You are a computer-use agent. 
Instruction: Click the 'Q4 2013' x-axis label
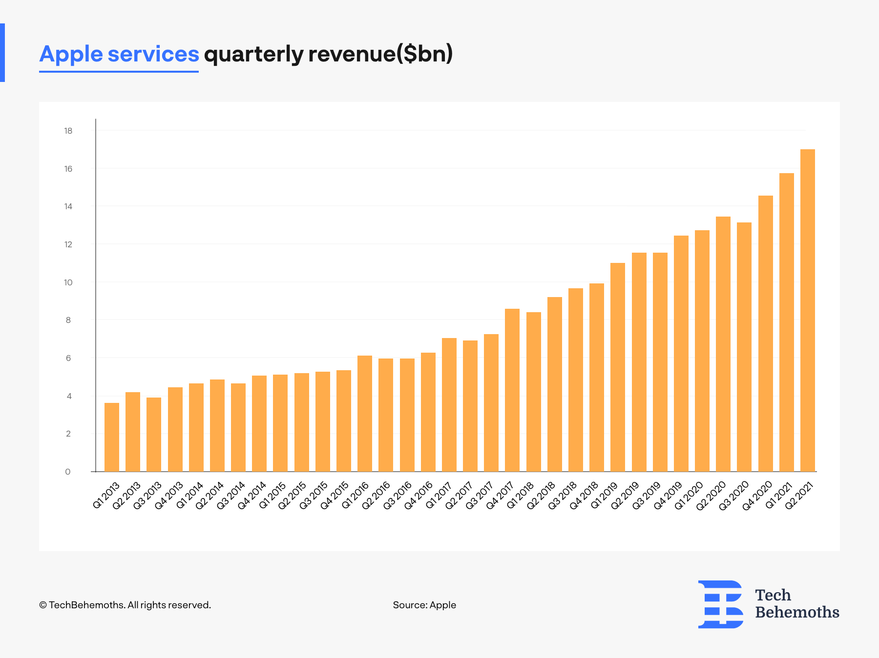point(169,496)
